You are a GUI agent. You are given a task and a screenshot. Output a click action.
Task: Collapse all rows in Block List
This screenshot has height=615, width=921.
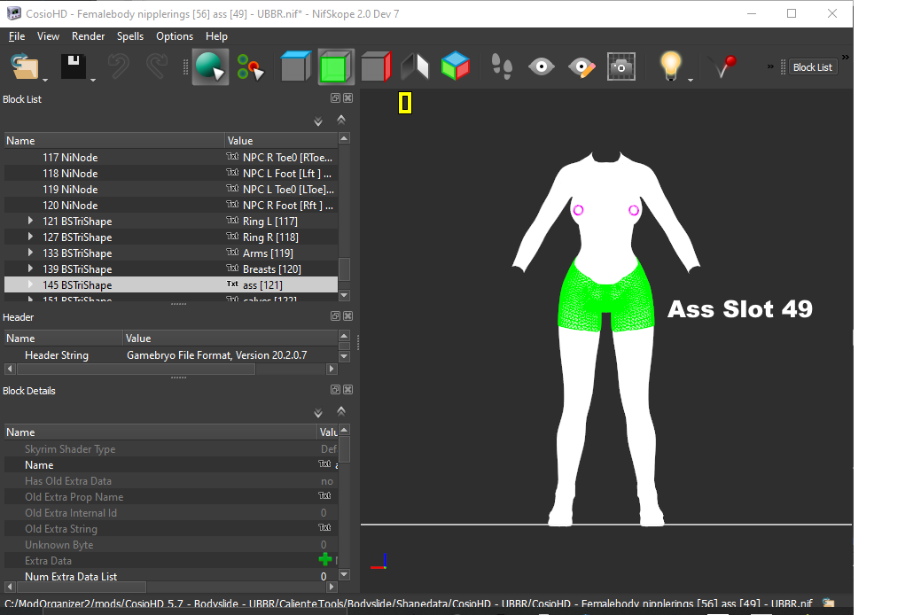(x=341, y=120)
